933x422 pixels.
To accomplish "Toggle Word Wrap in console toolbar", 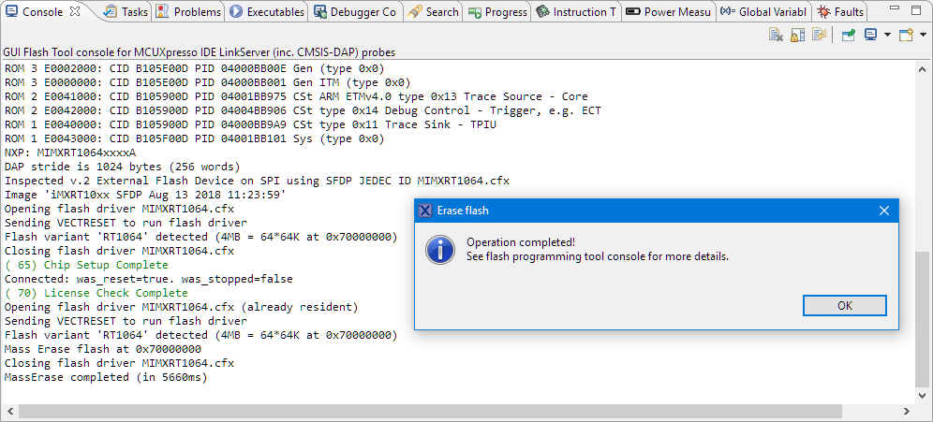I will coord(820,36).
